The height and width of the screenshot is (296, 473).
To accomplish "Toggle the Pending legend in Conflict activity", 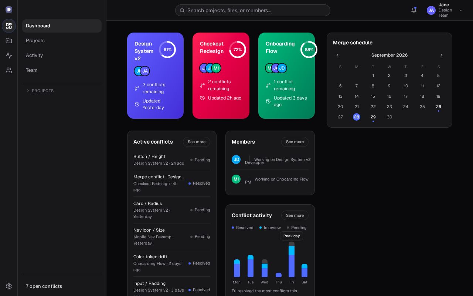I will [297, 228].
